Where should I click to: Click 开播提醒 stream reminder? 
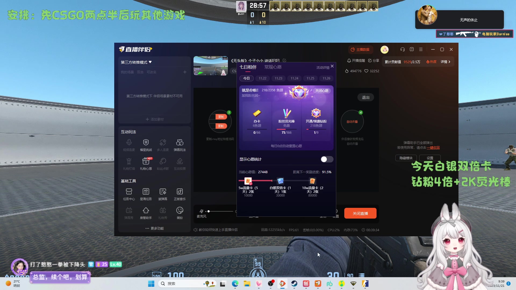tap(356, 61)
